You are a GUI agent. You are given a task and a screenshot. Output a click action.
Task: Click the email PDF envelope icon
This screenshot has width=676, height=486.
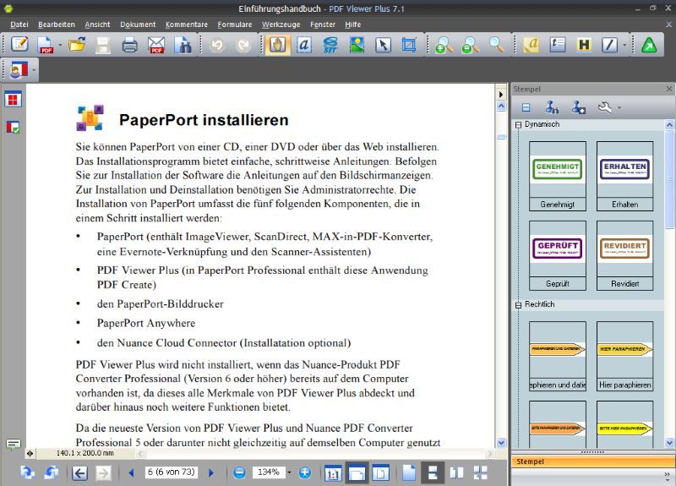tap(156, 45)
